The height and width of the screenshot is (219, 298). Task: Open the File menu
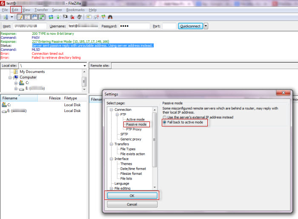pyautogui.click(x=5, y=10)
